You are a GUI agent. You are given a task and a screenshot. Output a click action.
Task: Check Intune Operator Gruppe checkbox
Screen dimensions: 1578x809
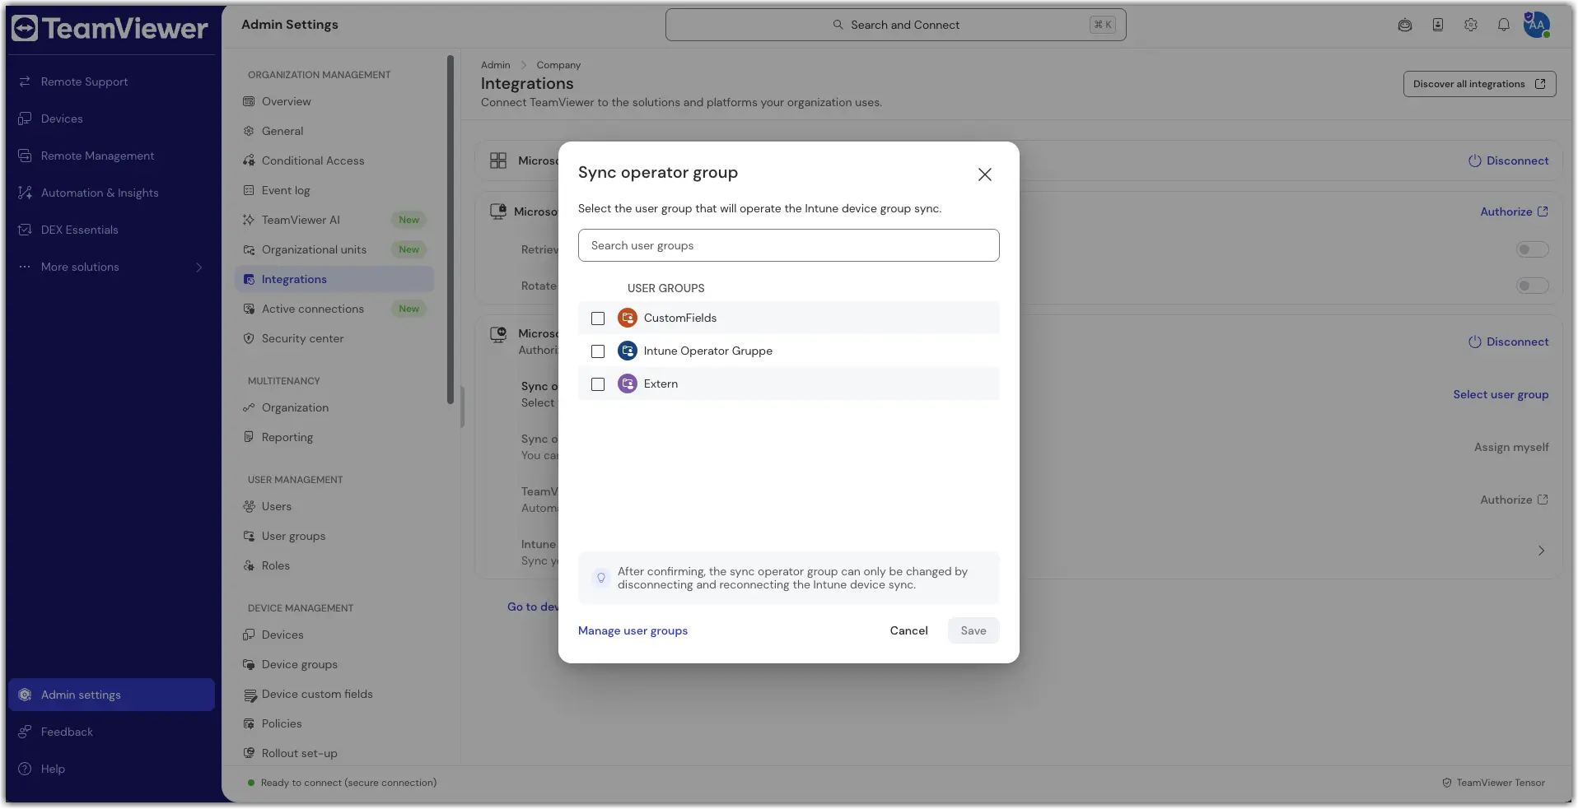point(598,351)
